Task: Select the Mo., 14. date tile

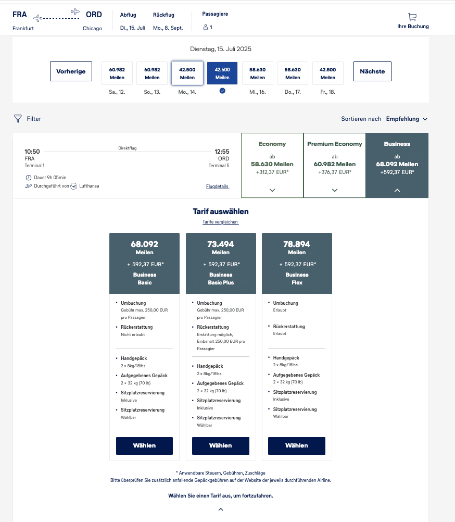Action: 187,73
